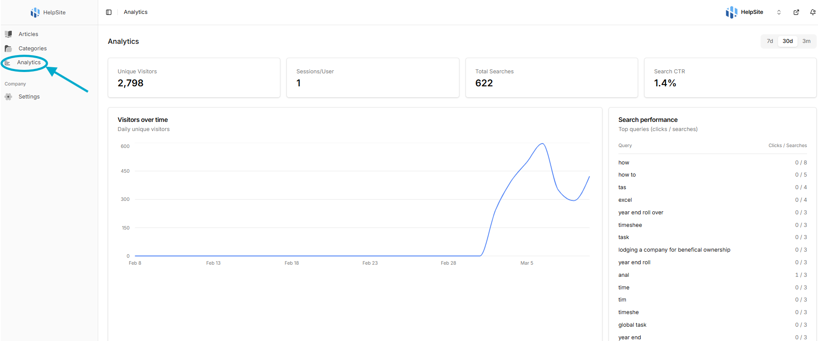
Task: Open the Articles book icon
Action: (x=8, y=34)
